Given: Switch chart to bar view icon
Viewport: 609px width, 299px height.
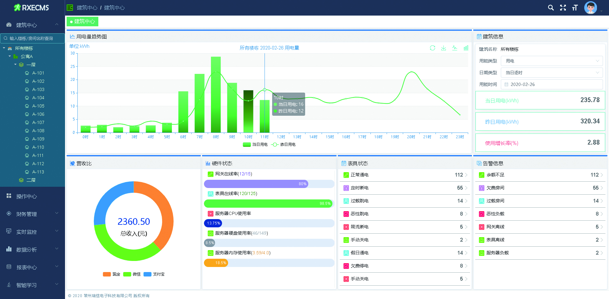Looking at the screenshot, I should (466, 48).
